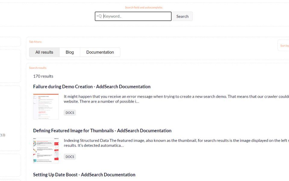Click the 'Search results' label
The width and height of the screenshot is (289, 181).
click(38, 68)
